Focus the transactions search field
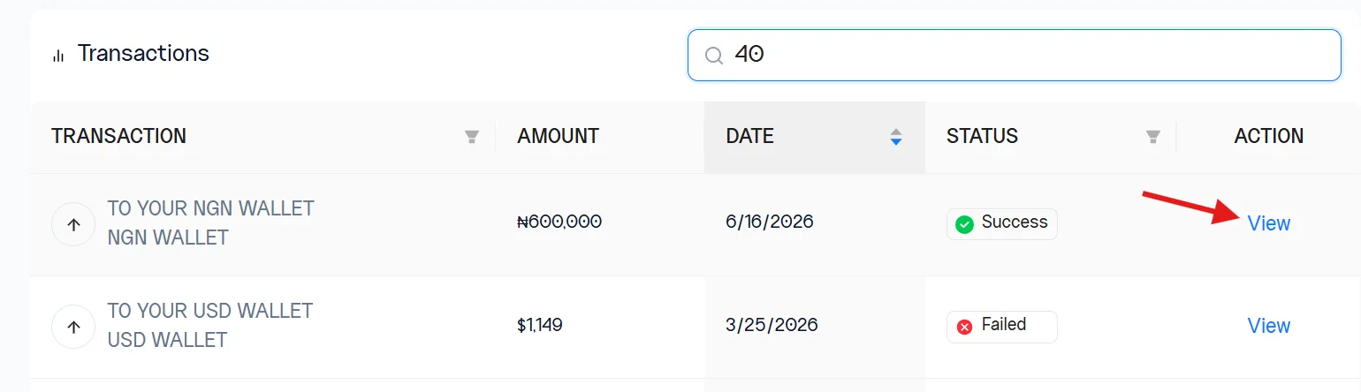 click(1015, 56)
